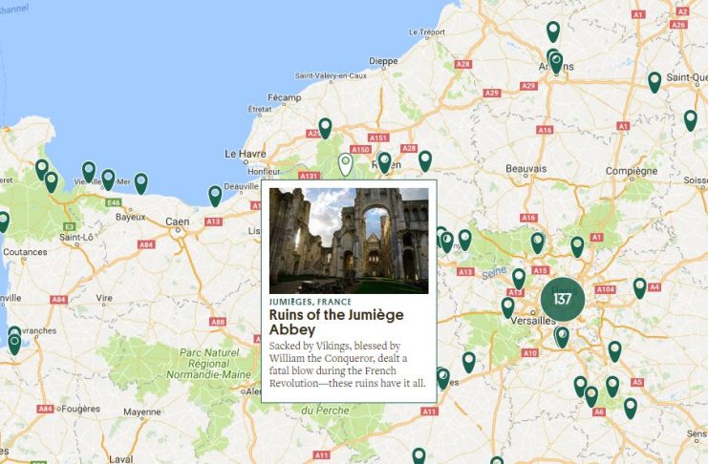Click the coastal pin north of Bayeux
The height and width of the screenshot is (464, 708).
(141, 183)
